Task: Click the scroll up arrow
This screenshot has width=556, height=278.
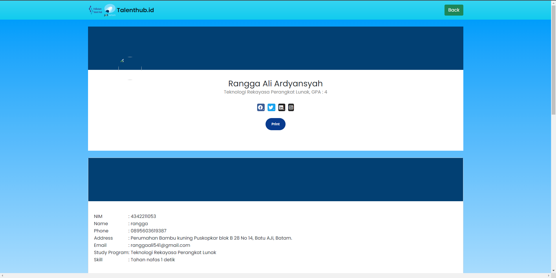Action: 553,2
